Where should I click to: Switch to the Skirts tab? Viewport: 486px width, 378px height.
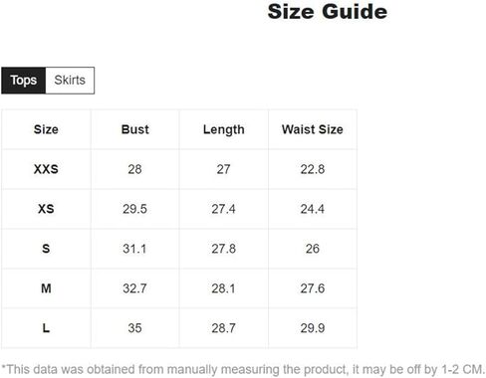click(x=70, y=81)
